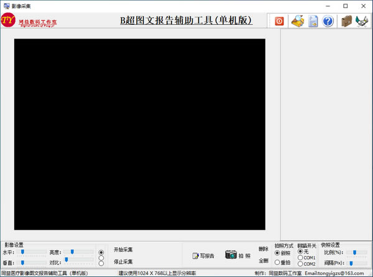Click the black video preview area
Screen dimensions: 373x277
pyautogui.click(x=140, y=134)
